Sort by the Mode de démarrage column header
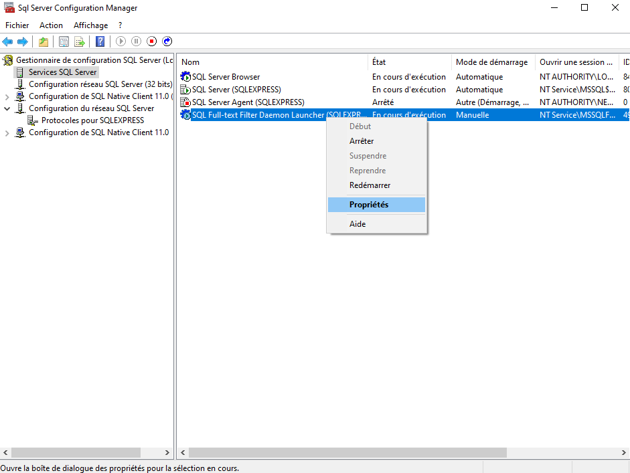Viewport: 630px width, 473px height. (491, 62)
